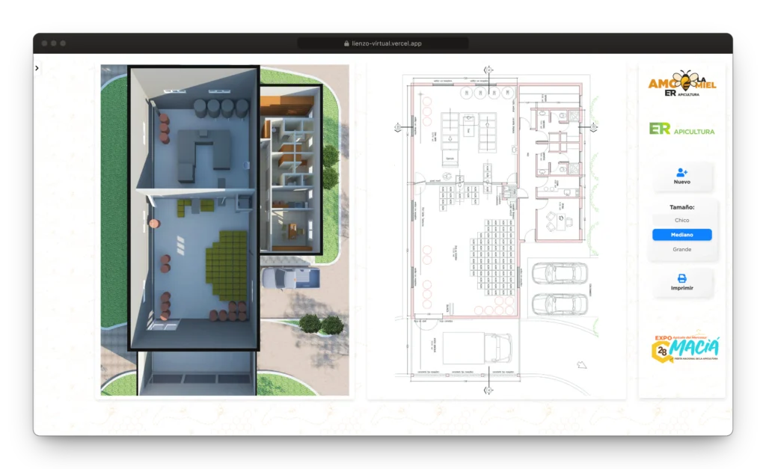Click the Nuevo add-user icon
The image size is (766, 469).
(x=682, y=173)
